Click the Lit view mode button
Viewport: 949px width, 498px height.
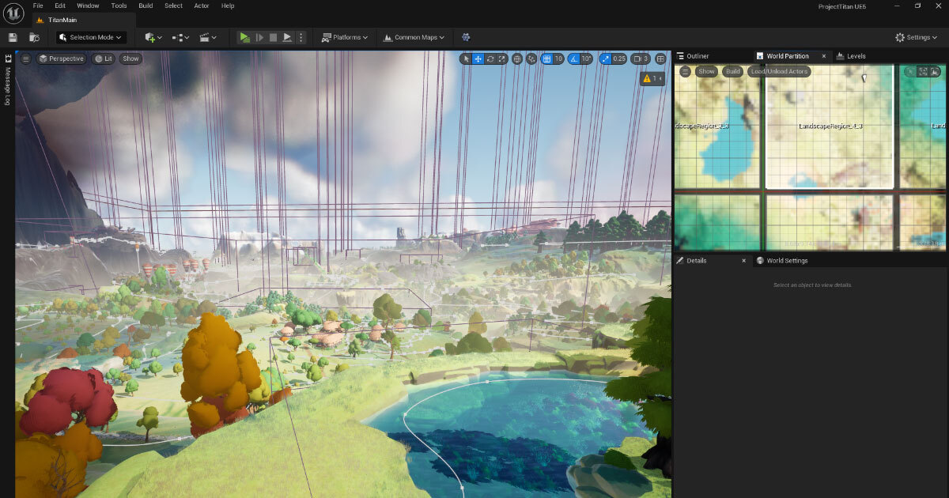pyautogui.click(x=103, y=58)
